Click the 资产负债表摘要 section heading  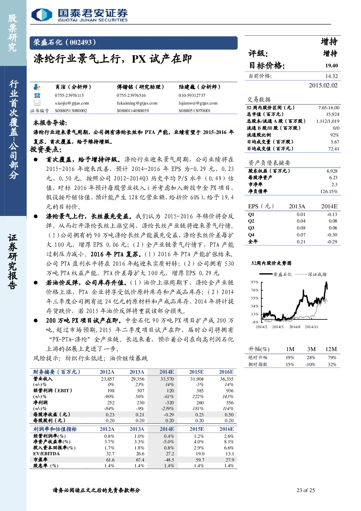[269, 163]
